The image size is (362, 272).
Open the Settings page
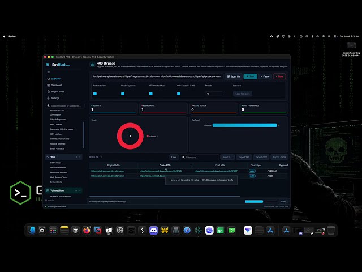point(55,98)
